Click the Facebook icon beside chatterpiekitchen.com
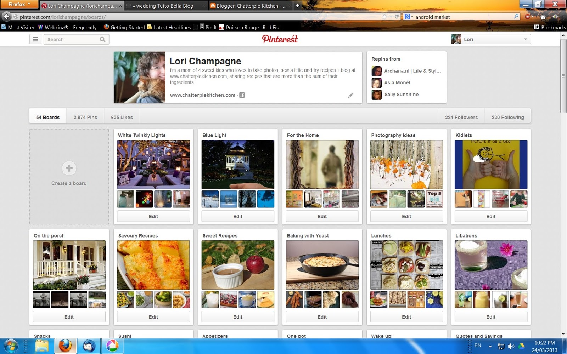This screenshot has width=567, height=354. [x=242, y=95]
